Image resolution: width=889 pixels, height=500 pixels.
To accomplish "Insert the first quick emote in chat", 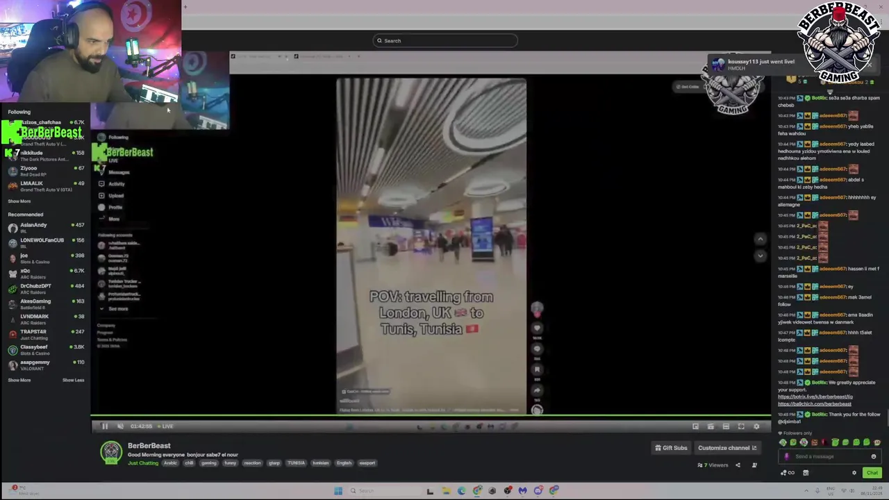I will coord(783,442).
